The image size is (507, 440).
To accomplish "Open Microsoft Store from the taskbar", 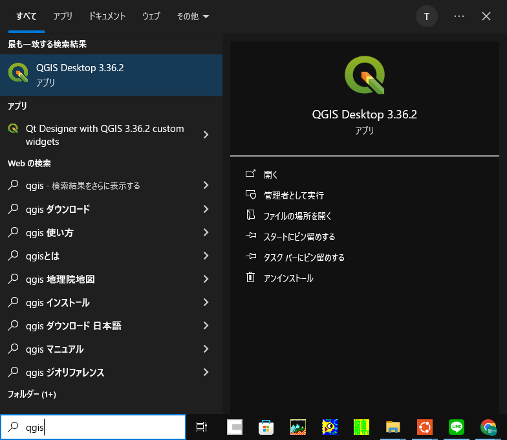I will (265, 426).
